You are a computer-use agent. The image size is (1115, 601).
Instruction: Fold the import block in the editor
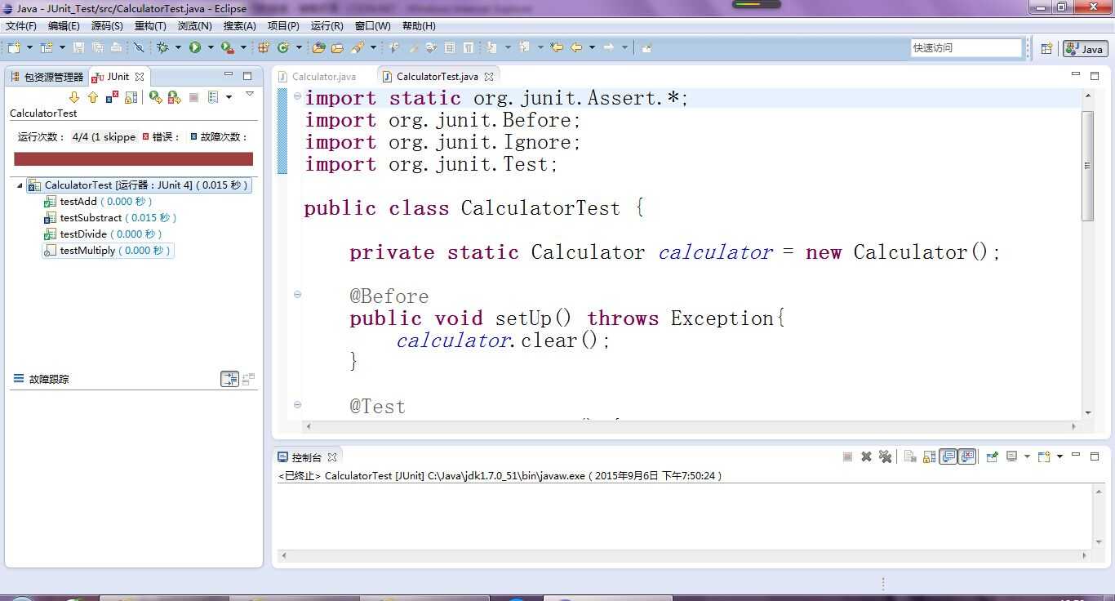[297, 96]
